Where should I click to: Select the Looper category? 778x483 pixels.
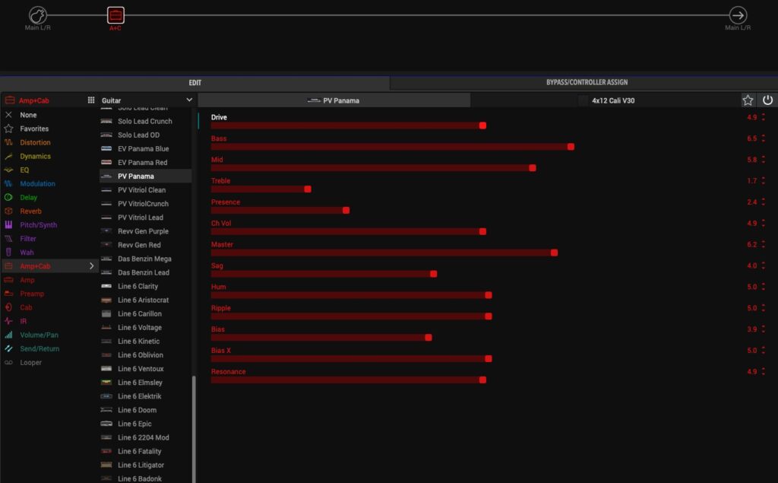tap(30, 363)
